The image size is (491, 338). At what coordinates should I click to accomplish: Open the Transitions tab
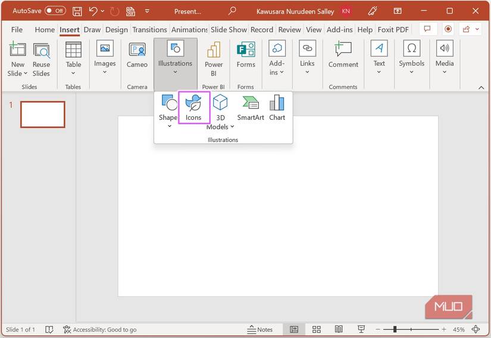click(x=149, y=29)
